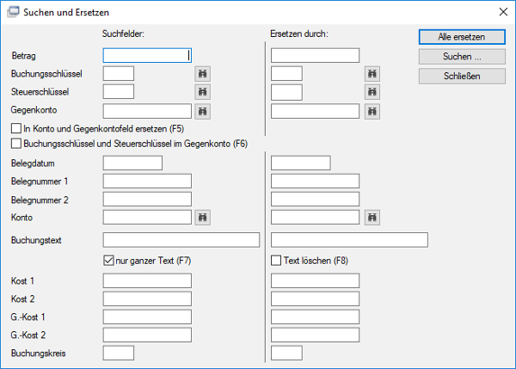The height and width of the screenshot is (369, 516).
Task: Select the Buchungskreis replacement field
Action: tap(286, 354)
